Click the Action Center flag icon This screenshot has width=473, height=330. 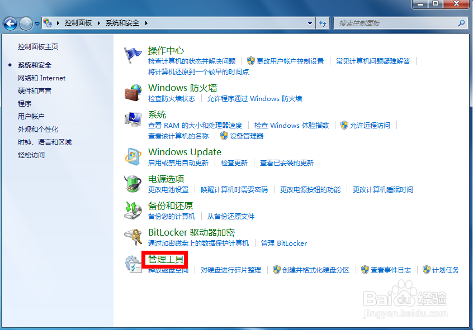click(x=133, y=55)
